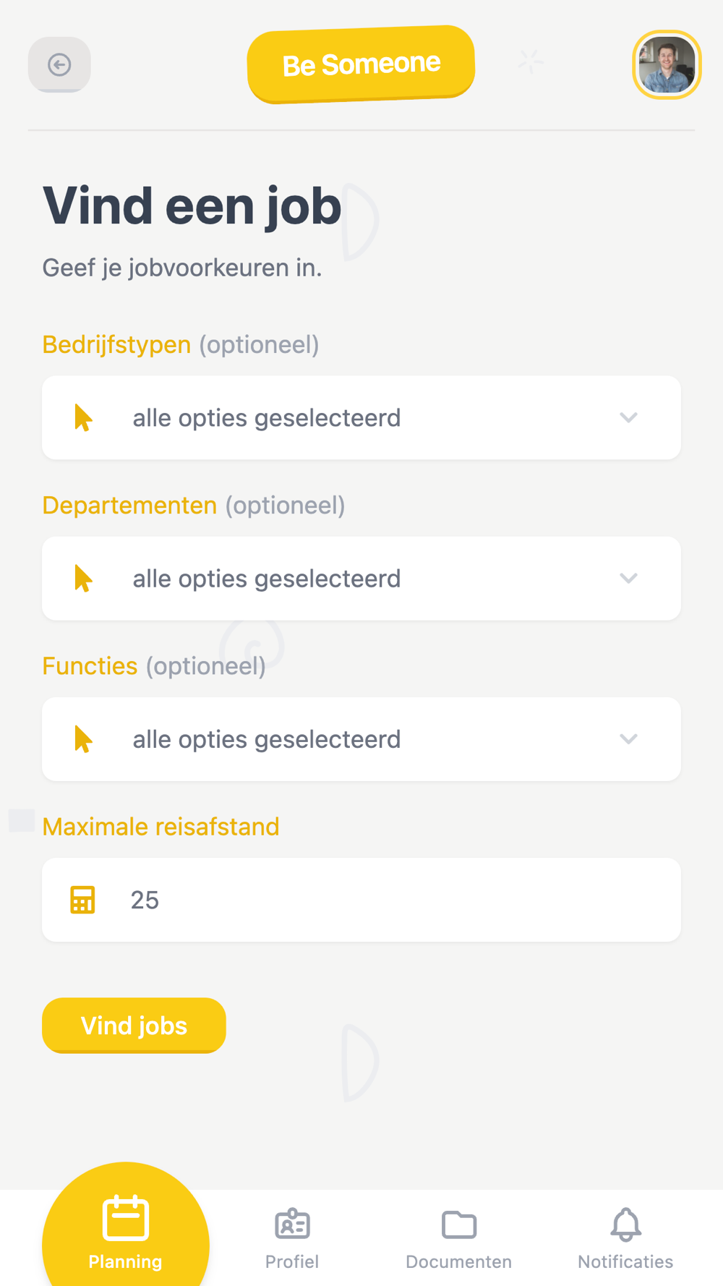Open the Notificaties tab
The height and width of the screenshot is (1286, 723).
625,1261
